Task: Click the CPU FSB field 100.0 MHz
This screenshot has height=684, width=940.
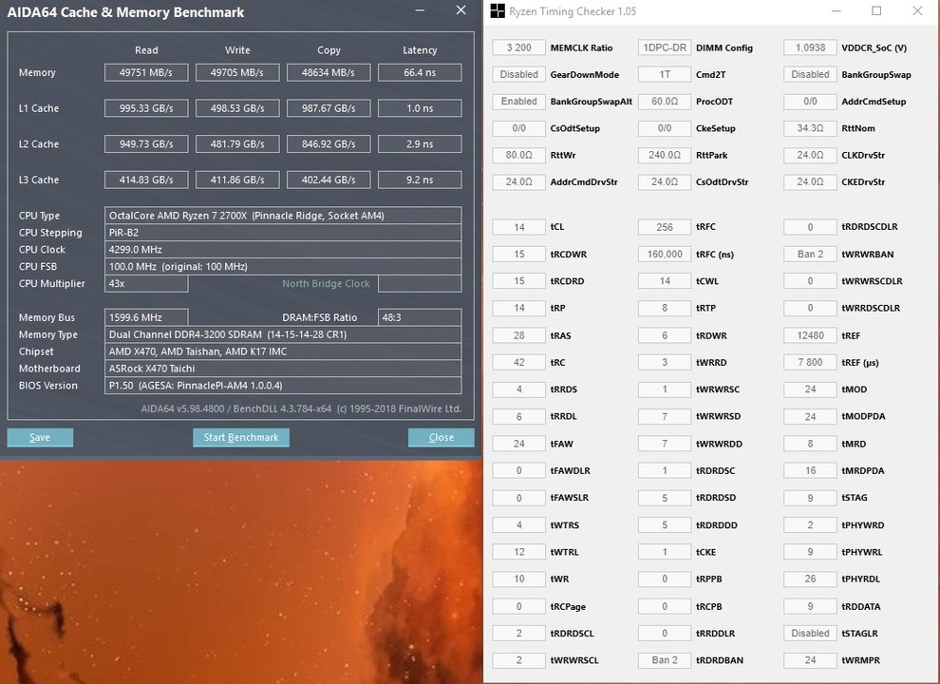Action: [283, 266]
